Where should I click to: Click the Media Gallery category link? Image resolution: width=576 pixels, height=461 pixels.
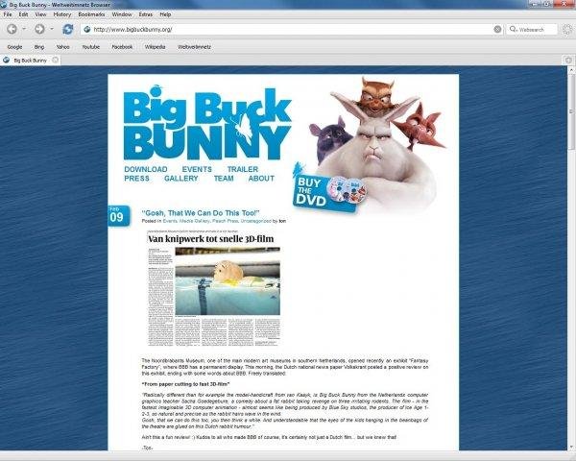[x=194, y=221]
